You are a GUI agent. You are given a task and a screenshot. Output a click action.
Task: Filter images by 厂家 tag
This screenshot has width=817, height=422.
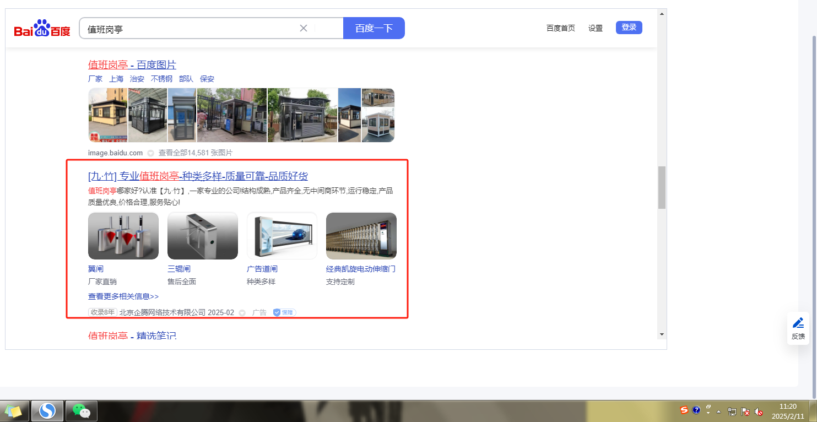pos(95,79)
